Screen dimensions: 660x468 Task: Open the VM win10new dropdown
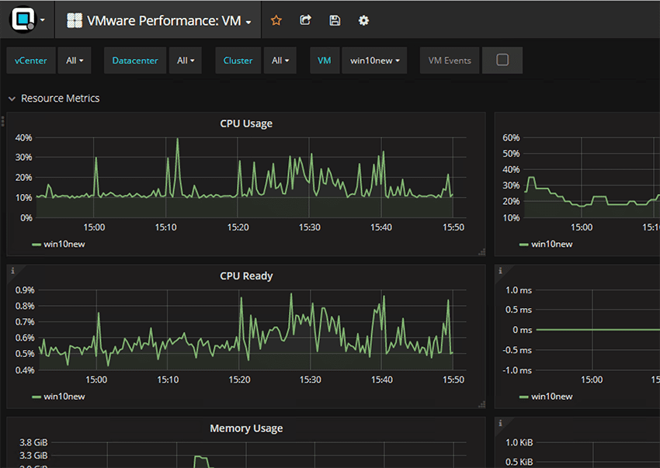point(374,61)
